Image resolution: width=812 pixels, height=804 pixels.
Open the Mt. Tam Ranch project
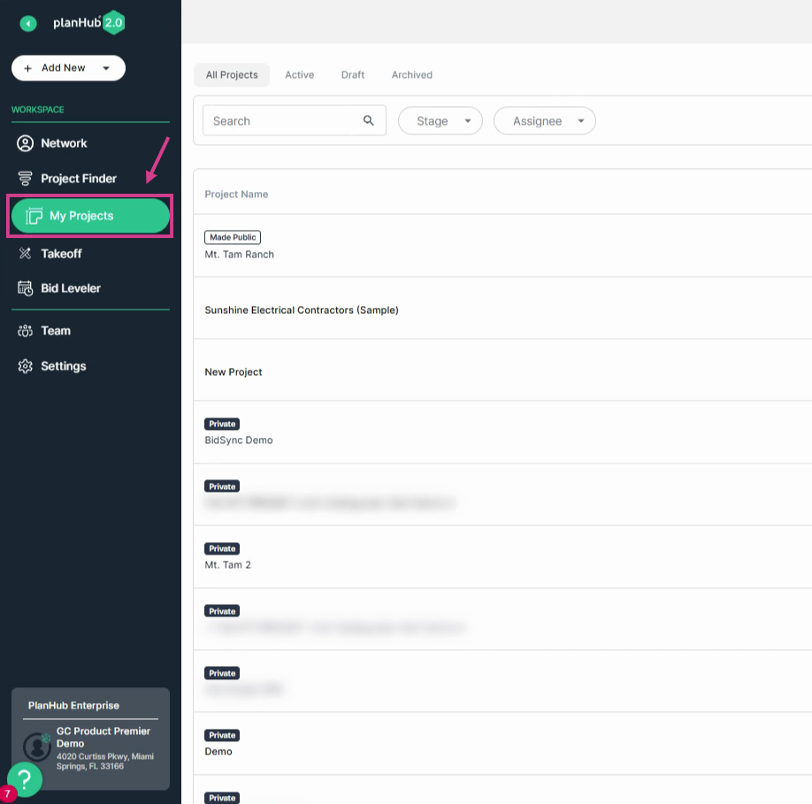coord(239,255)
